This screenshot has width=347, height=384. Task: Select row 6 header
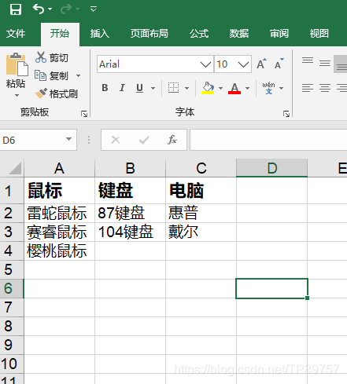coord(12,288)
